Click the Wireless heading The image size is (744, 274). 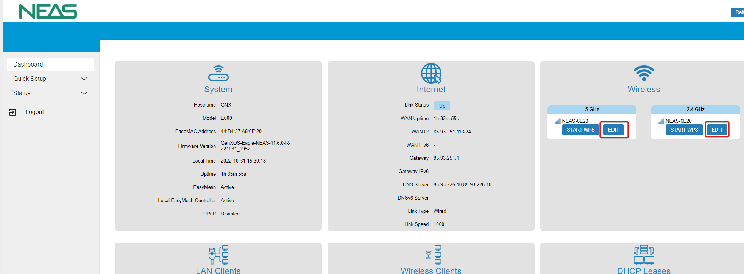[x=644, y=90]
